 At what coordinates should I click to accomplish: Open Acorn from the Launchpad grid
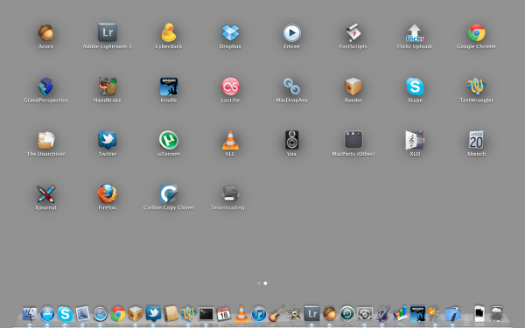pos(45,33)
